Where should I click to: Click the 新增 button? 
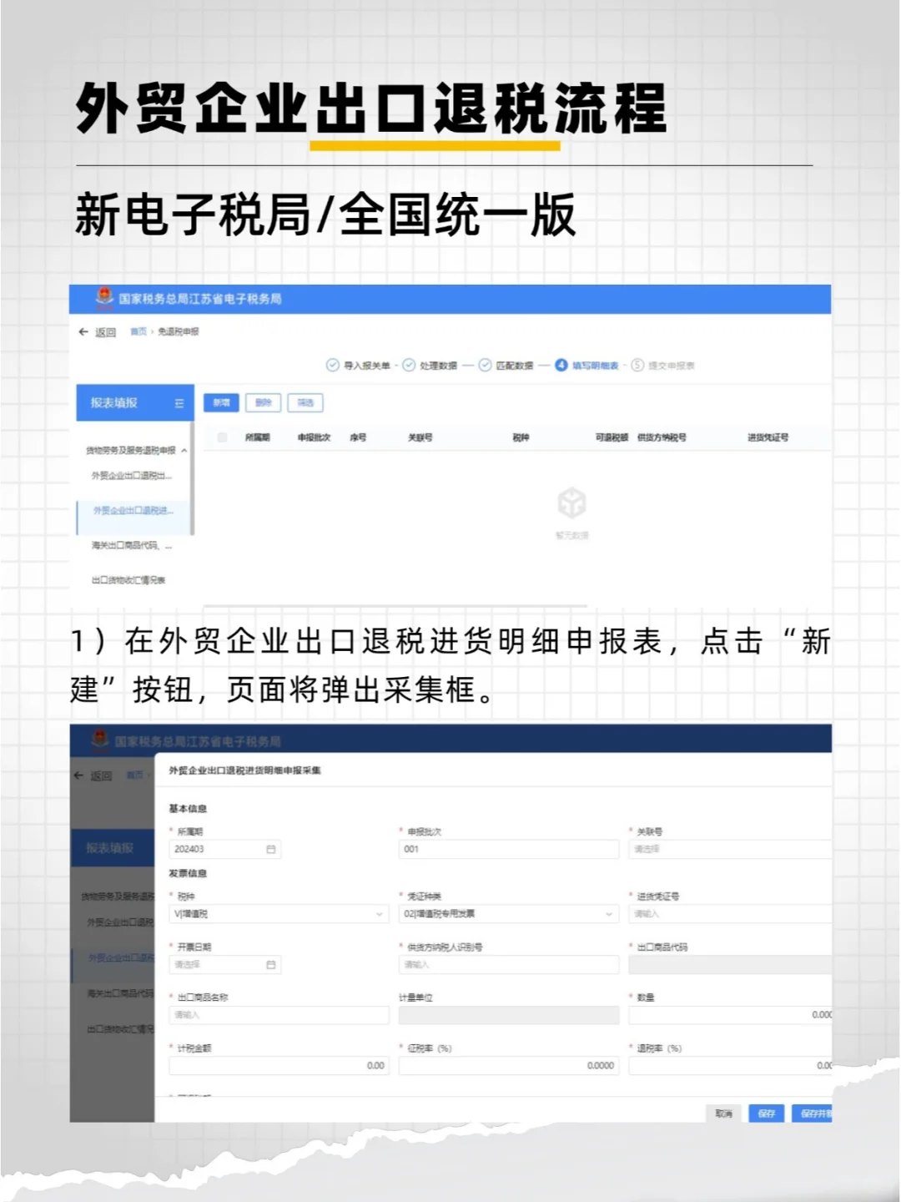(221, 403)
